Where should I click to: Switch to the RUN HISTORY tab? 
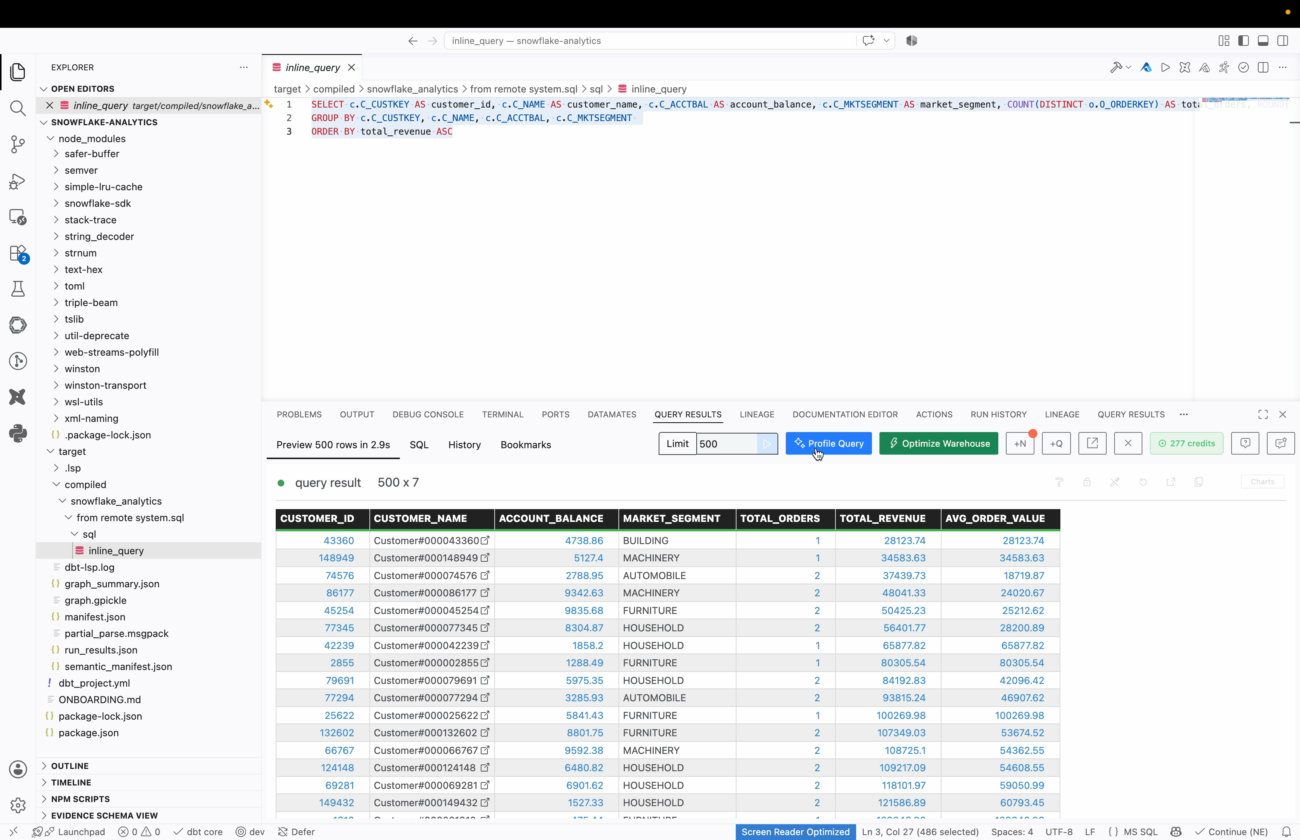tap(998, 414)
